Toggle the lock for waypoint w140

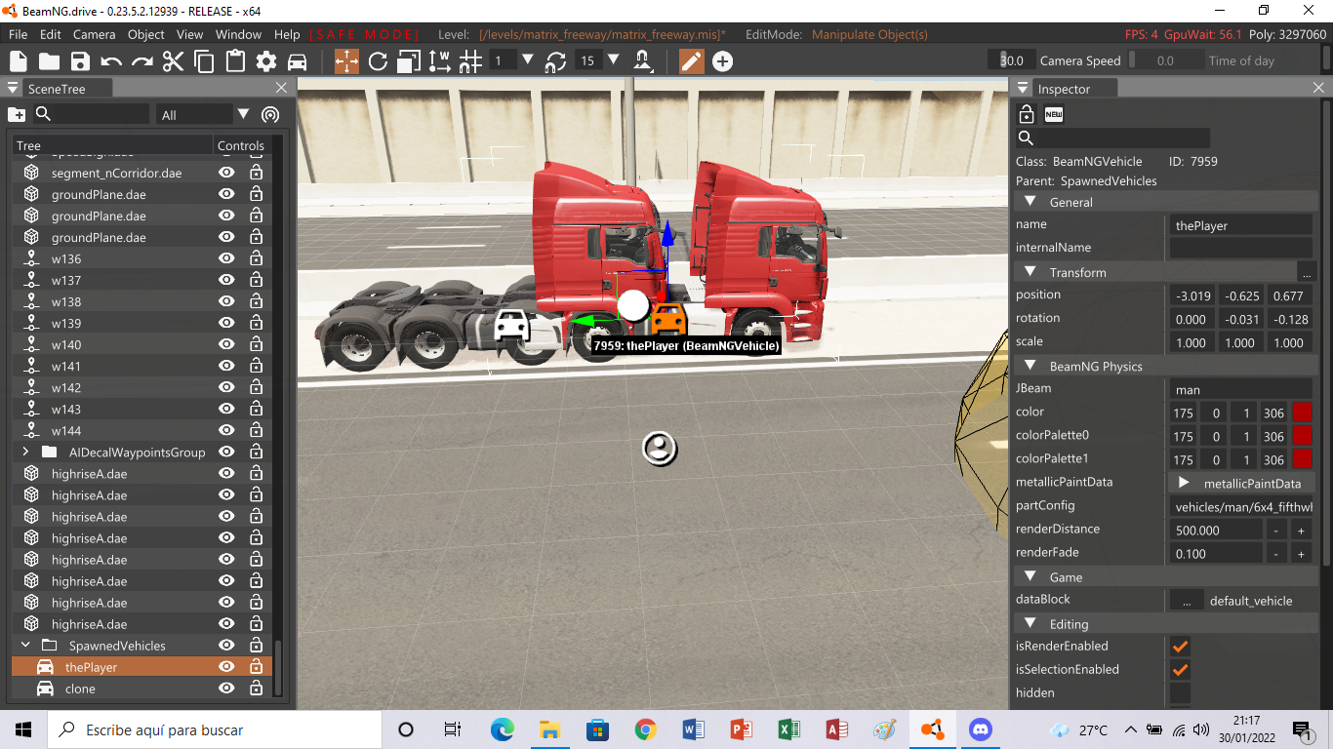pyautogui.click(x=256, y=344)
